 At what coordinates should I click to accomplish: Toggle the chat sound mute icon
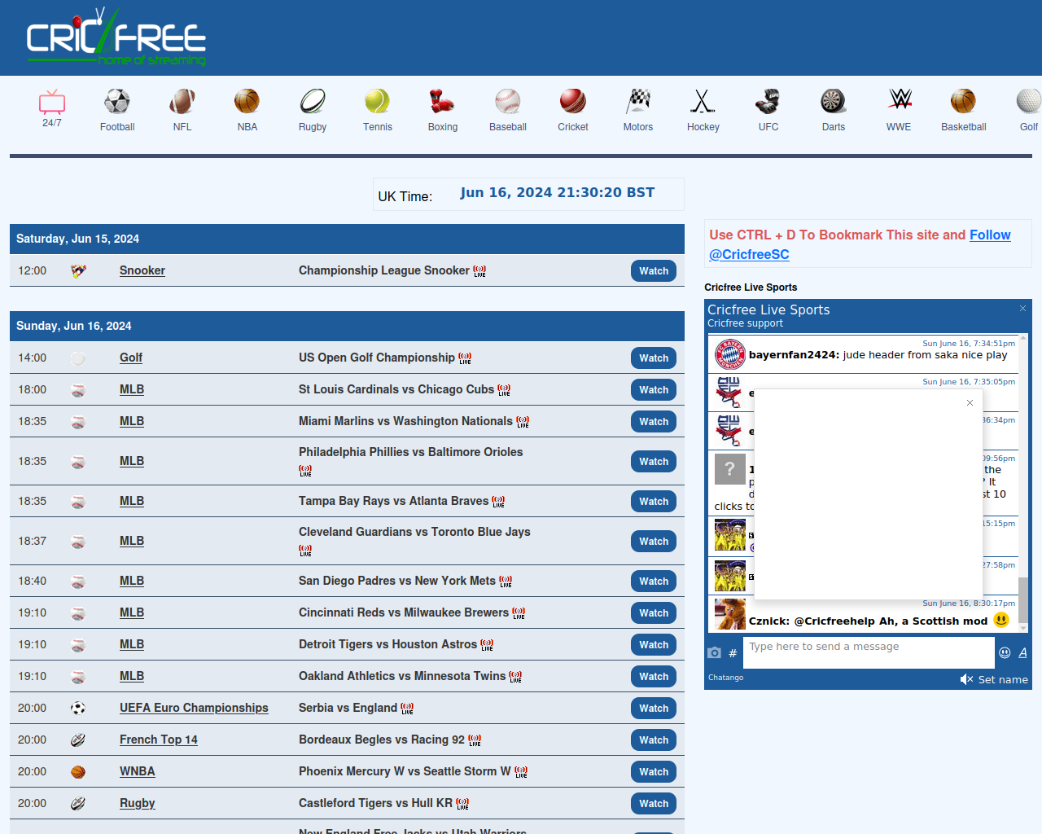coord(966,679)
